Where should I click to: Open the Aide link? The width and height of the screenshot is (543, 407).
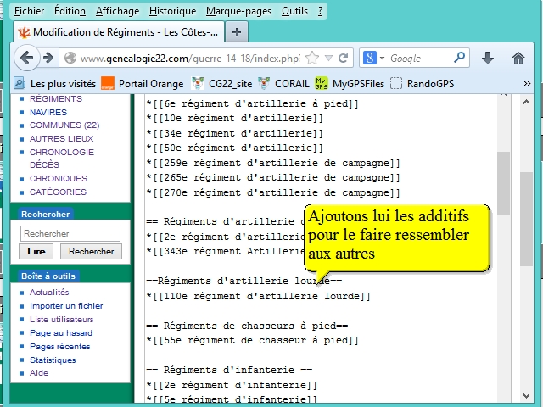pyautogui.click(x=39, y=373)
